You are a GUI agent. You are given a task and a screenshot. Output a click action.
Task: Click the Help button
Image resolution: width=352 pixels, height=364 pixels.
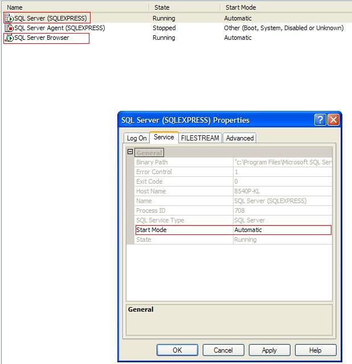[316, 350]
